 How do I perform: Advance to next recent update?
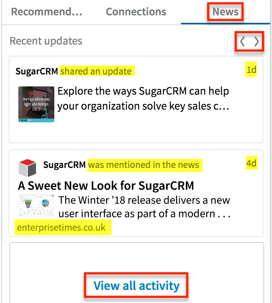[x=257, y=42]
